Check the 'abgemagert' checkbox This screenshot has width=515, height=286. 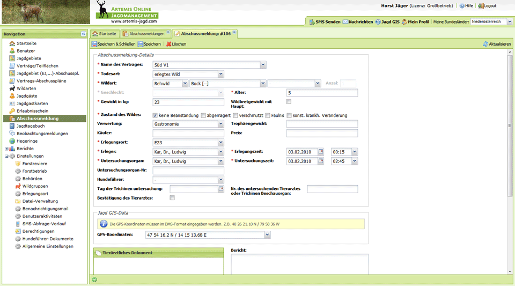point(203,115)
